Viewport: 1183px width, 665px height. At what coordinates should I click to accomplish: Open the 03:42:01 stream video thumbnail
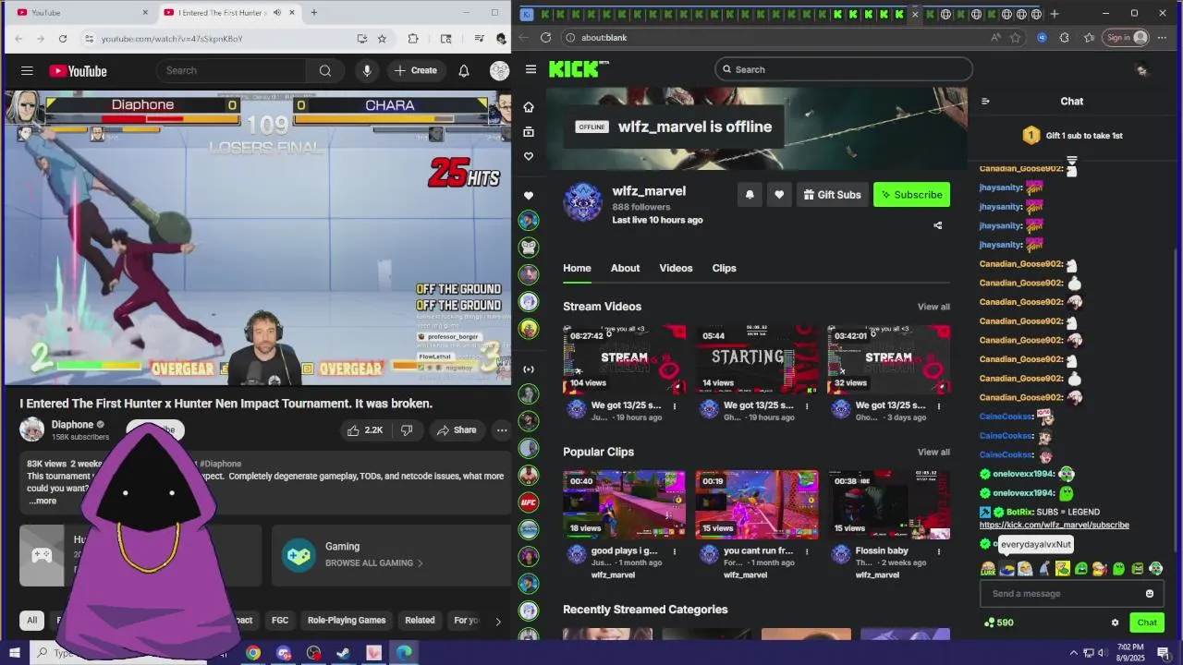(889, 359)
